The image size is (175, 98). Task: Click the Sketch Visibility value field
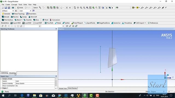point(35,84)
